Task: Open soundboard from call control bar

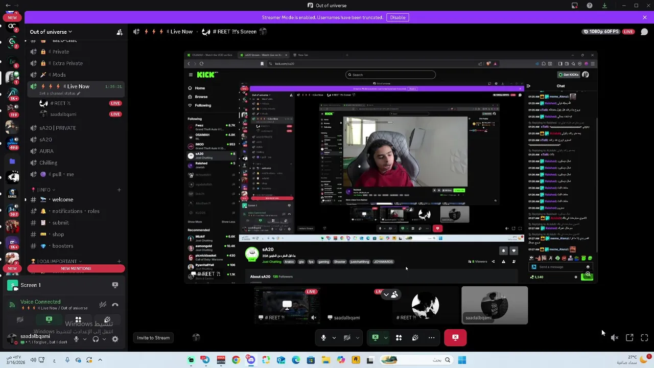Action: [415, 337]
